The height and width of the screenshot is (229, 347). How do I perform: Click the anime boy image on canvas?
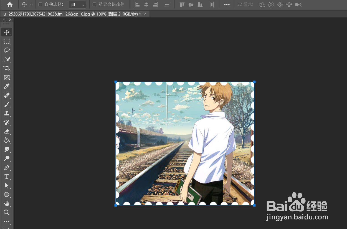185,144
